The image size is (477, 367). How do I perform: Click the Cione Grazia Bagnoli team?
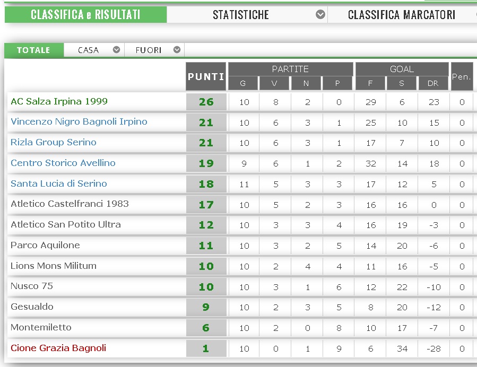point(58,348)
